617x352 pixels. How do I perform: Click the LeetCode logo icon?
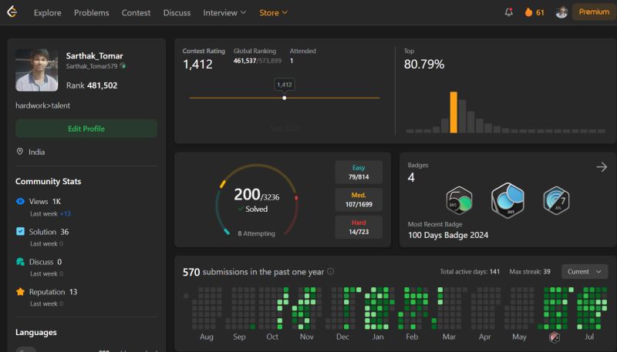click(12, 12)
